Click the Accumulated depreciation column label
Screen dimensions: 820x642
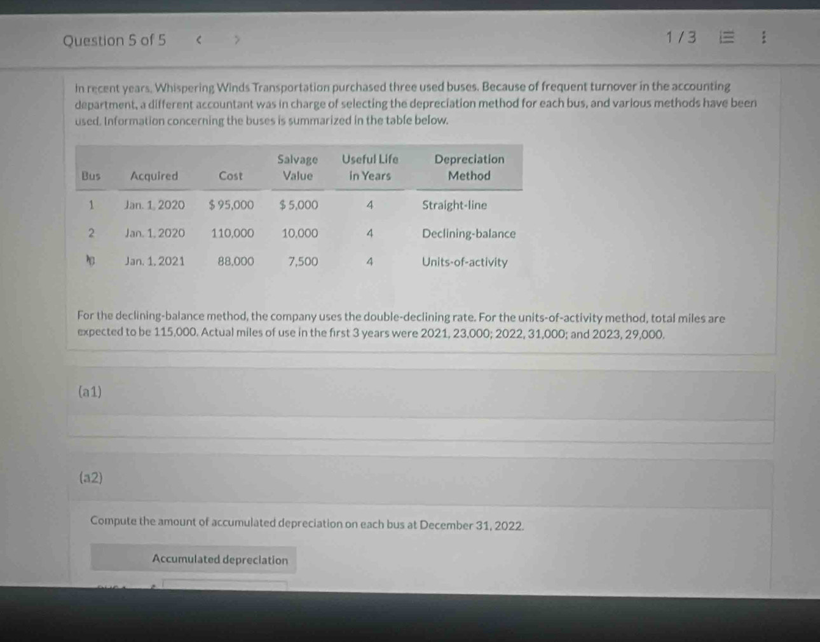(220, 559)
